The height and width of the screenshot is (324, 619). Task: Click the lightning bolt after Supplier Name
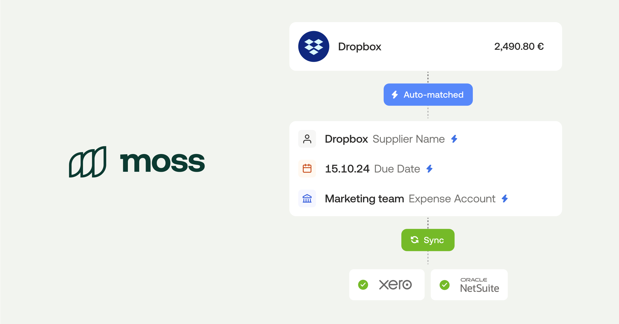[454, 139]
